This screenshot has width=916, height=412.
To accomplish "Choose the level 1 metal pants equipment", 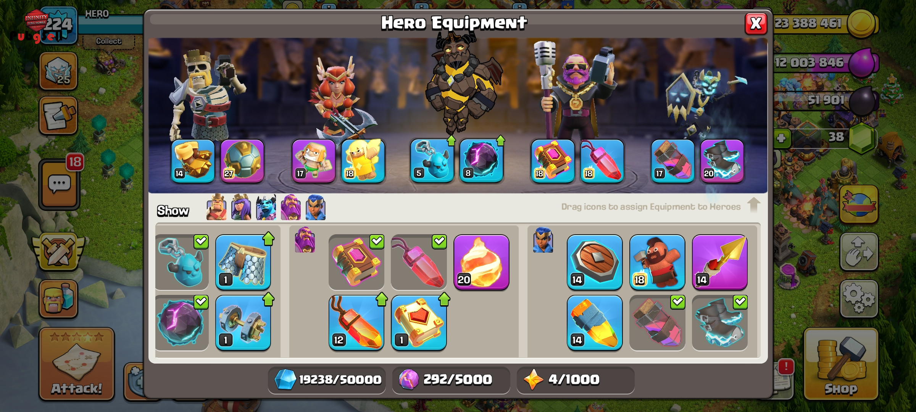I will 243,262.
